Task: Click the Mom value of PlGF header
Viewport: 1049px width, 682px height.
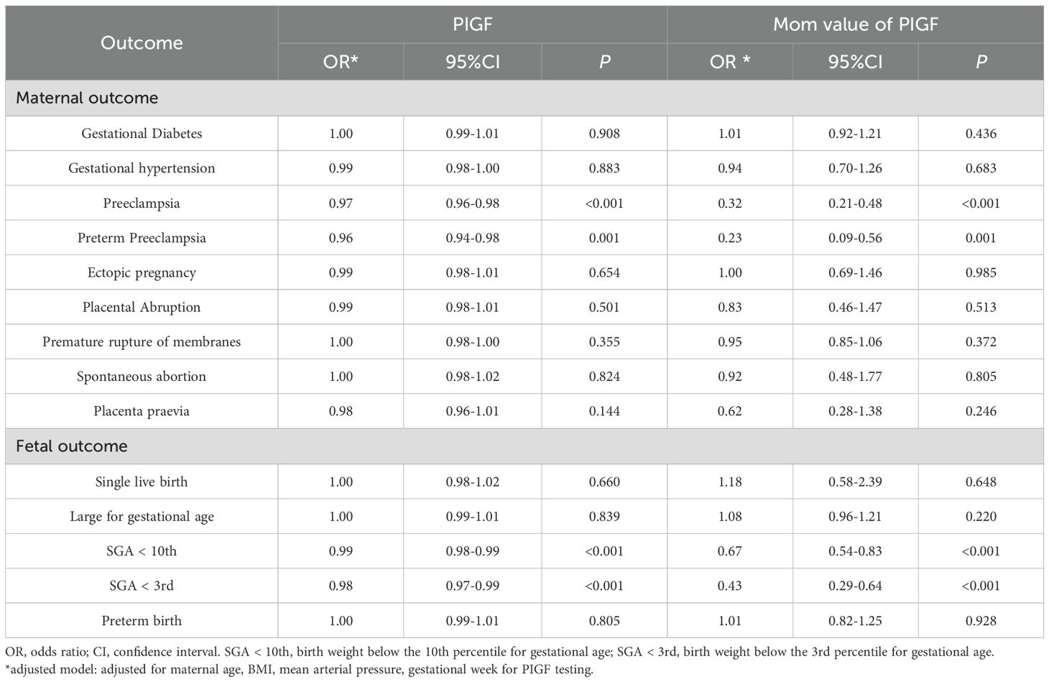Action: (855, 24)
